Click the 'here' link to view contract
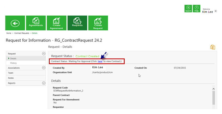The image size is (222, 114). (x=100, y=61)
